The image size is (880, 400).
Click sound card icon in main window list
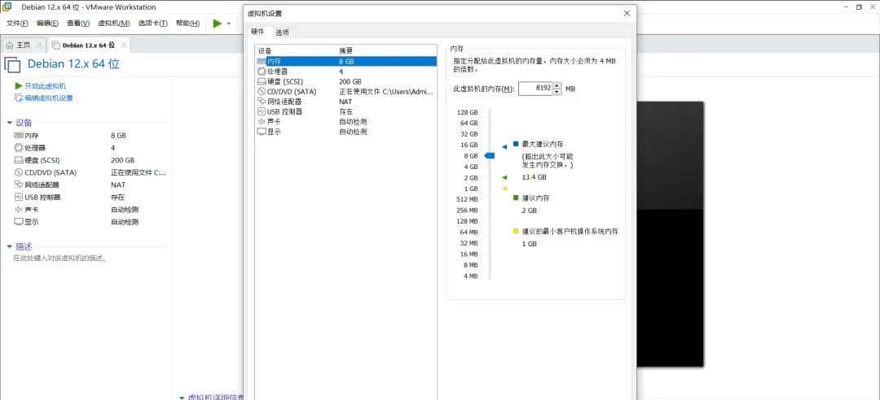[19, 210]
